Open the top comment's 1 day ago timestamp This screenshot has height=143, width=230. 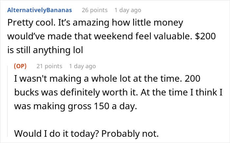(128, 10)
